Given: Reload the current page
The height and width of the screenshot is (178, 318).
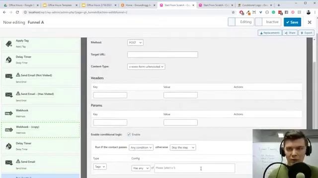Looking at the screenshot, I should click(17, 12).
